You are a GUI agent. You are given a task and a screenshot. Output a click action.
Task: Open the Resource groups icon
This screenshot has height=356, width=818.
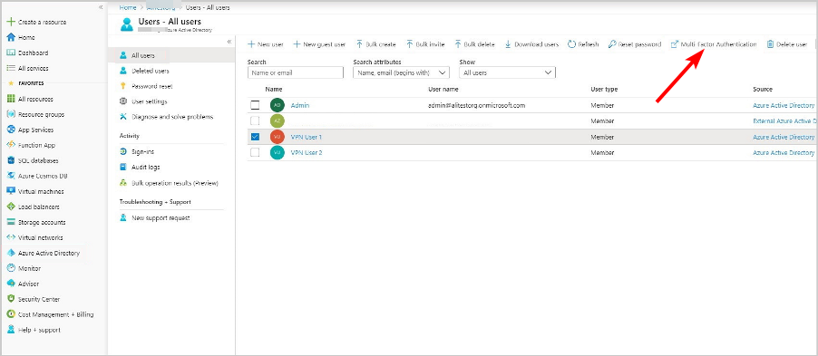tap(11, 114)
